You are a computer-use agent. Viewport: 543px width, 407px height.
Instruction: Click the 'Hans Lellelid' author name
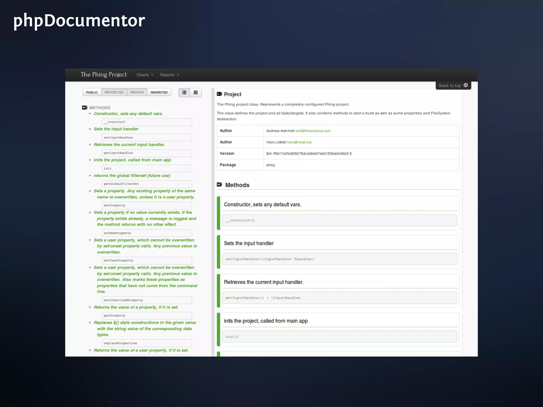click(276, 142)
